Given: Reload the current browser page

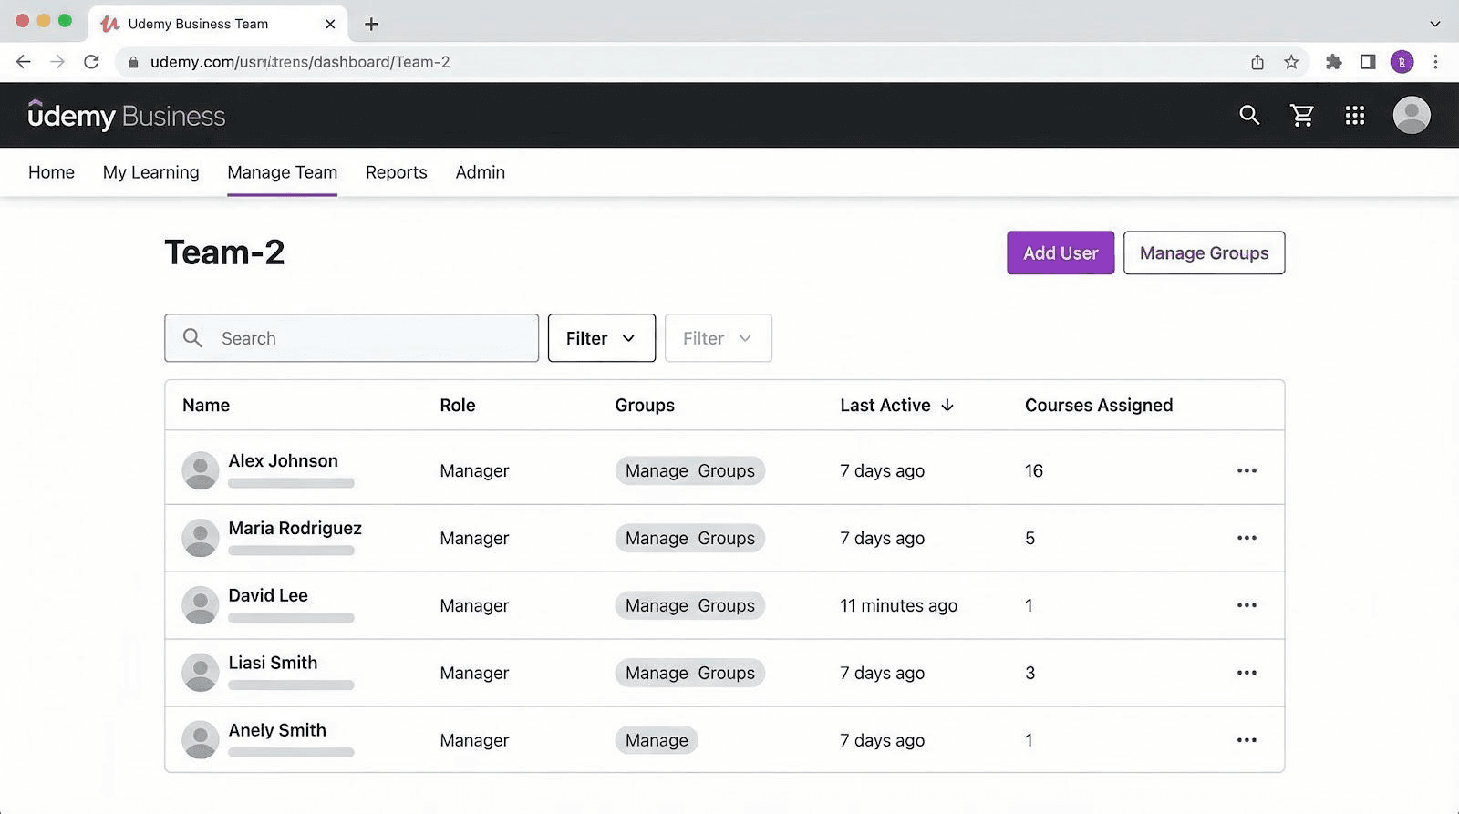Looking at the screenshot, I should [x=91, y=62].
